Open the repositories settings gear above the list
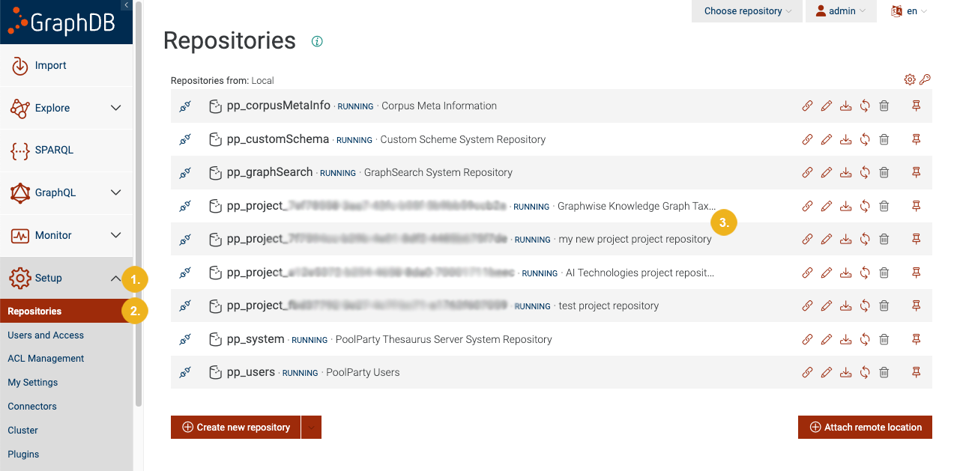The width and height of the screenshot is (957, 471). (909, 79)
